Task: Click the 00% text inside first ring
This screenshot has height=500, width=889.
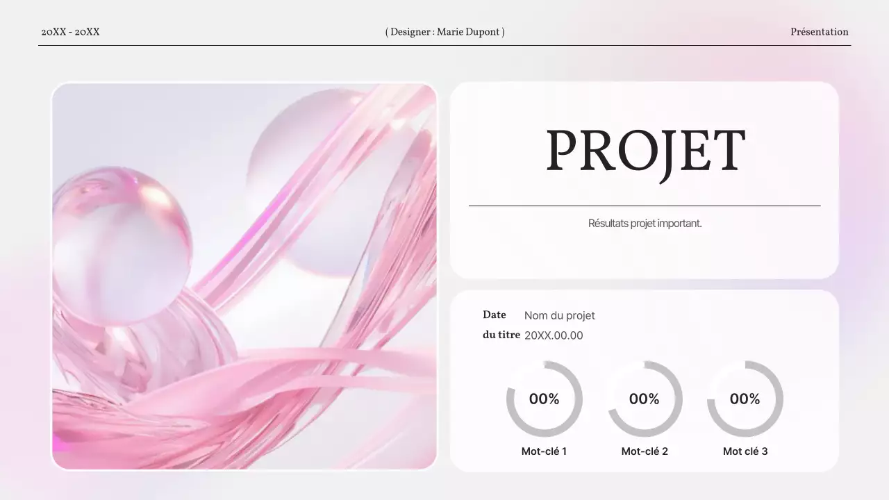Action: pyautogui.click(x=545, y=399)
